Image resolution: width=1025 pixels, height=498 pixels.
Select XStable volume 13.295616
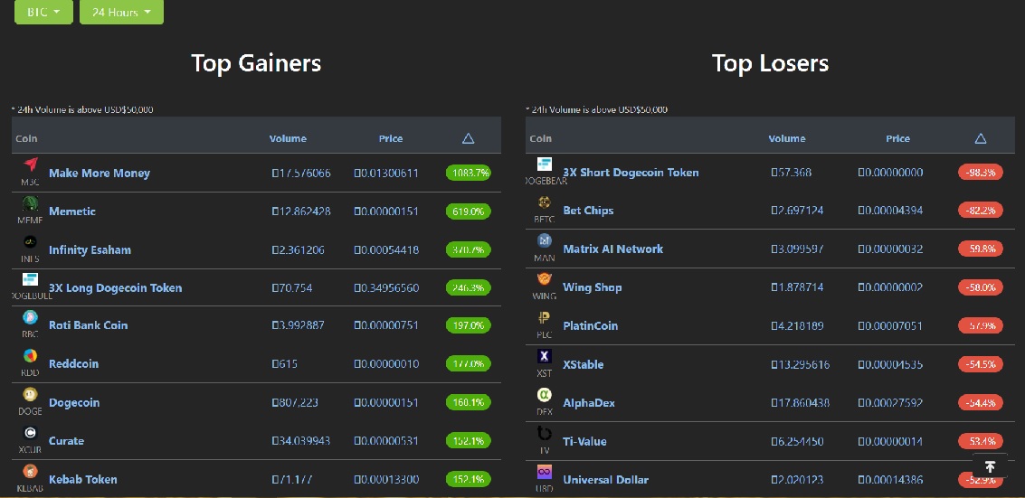tap(800, 364)
